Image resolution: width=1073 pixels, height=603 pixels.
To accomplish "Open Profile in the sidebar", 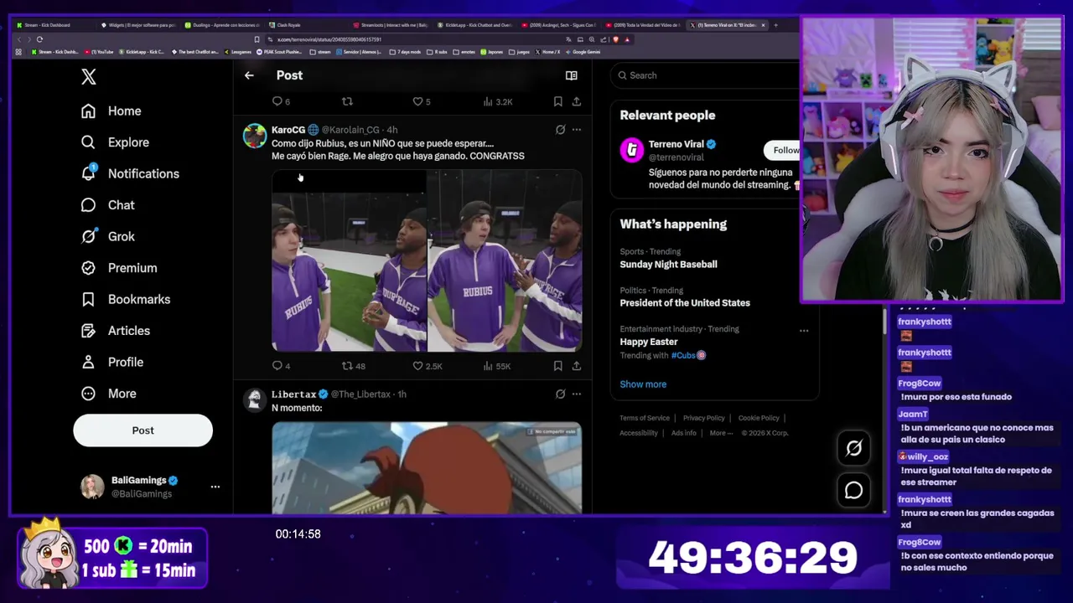I will coord(112,362).
